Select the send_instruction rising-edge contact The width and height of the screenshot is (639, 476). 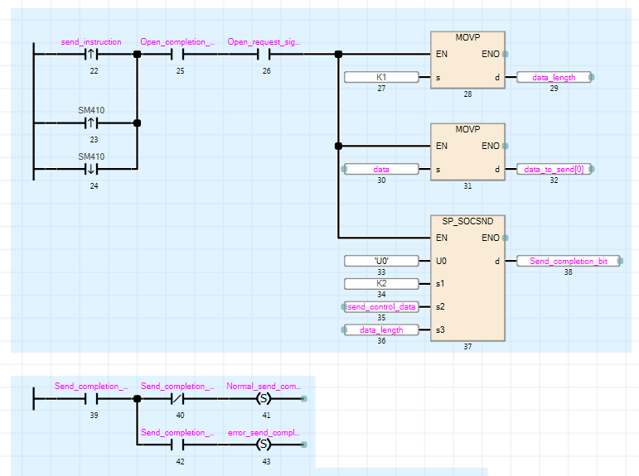pyautogui.click(x=91, y=55)
